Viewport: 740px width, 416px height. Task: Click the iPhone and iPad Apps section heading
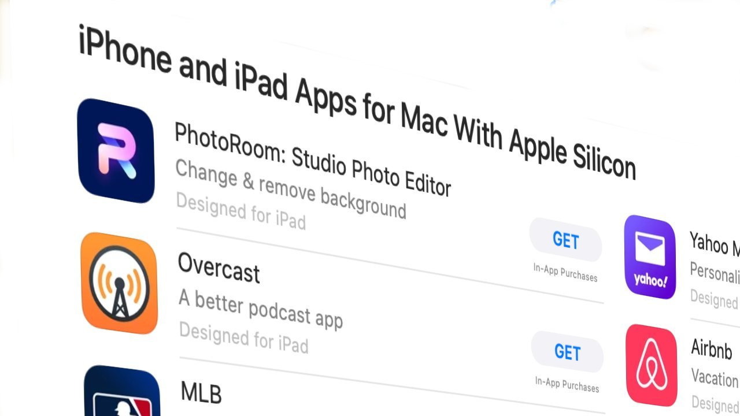(357, 102)
